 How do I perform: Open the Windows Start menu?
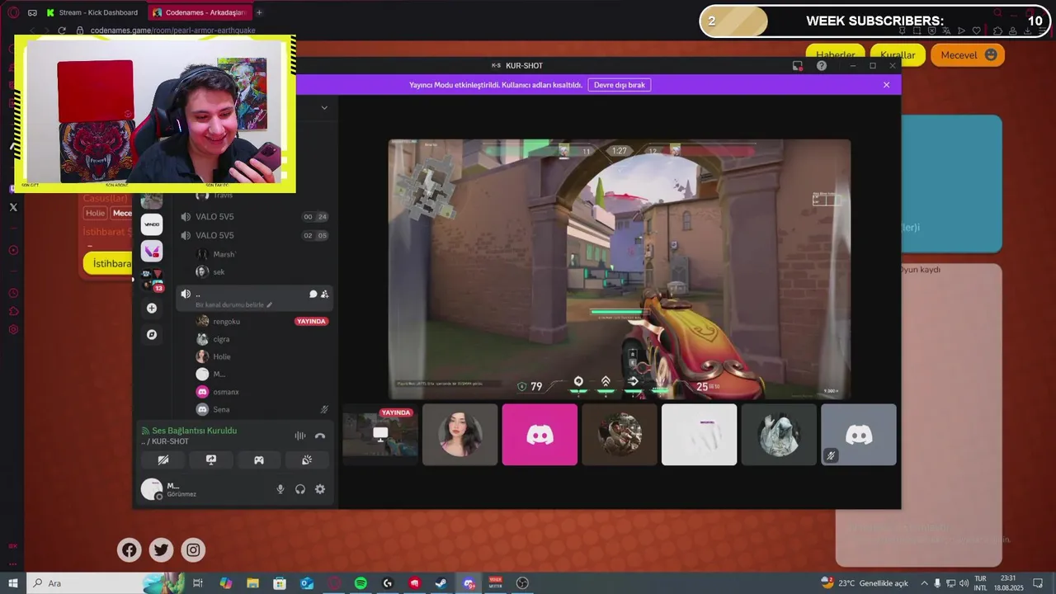click(13, 583)
